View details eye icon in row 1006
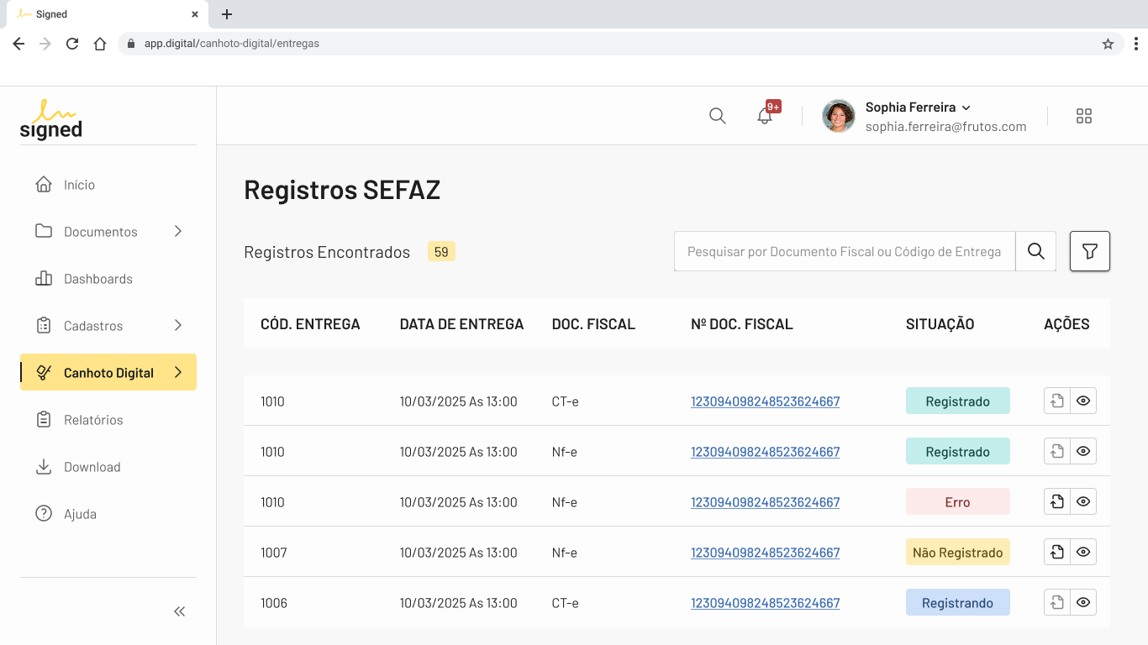Viewport: 1148px width, 645px height. click(x=1083, y=602)
